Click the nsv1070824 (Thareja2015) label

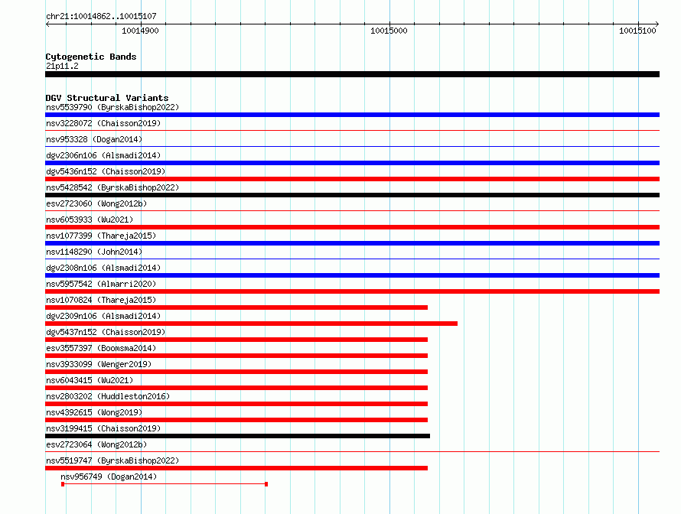click(x=101, y=300)
